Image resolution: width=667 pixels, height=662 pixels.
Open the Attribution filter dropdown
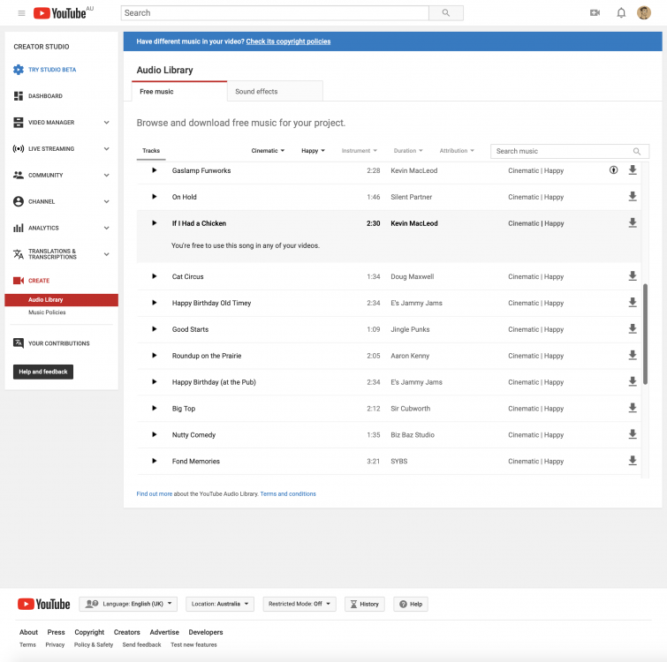[457, 150]
